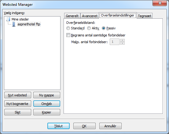Click the aspnethotel ftp server icon

click(14, 24)
